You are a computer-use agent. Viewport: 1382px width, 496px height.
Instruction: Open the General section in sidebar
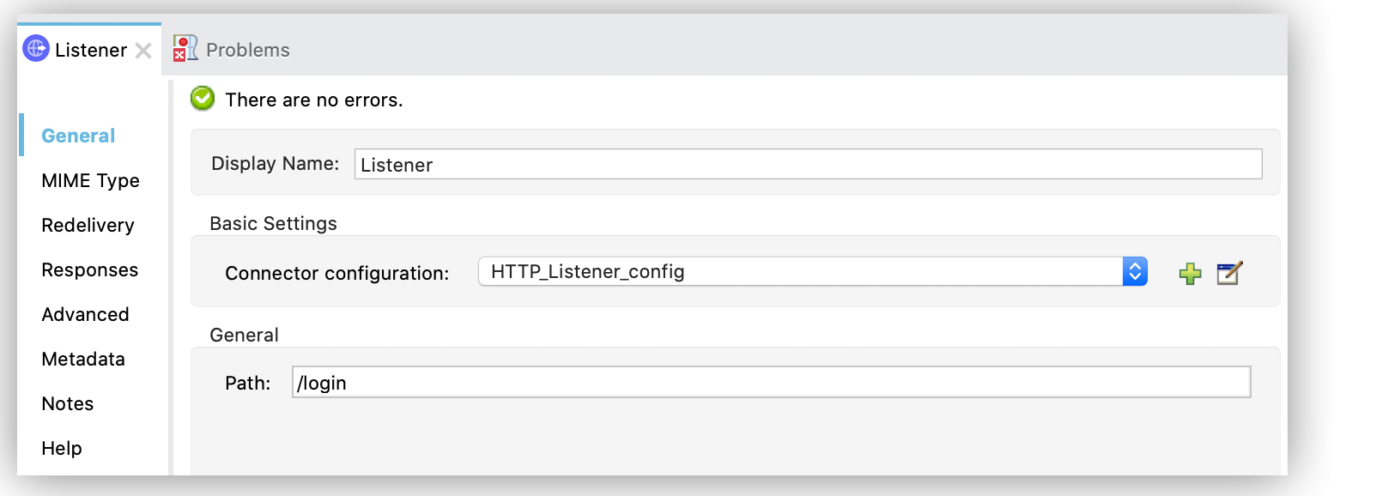point(78,136)
